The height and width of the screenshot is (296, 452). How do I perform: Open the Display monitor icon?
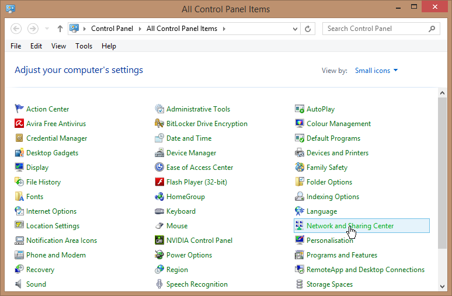pyautogui.click(x=19, y=167)
